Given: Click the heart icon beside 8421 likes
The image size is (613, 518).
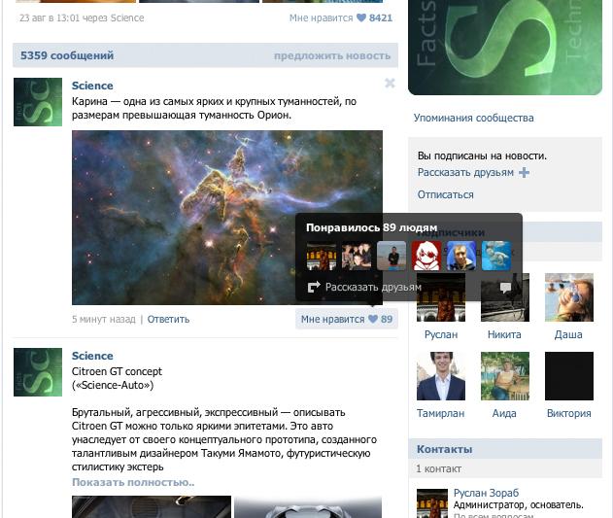Looking at the screenshot, I should pos(361,17).
